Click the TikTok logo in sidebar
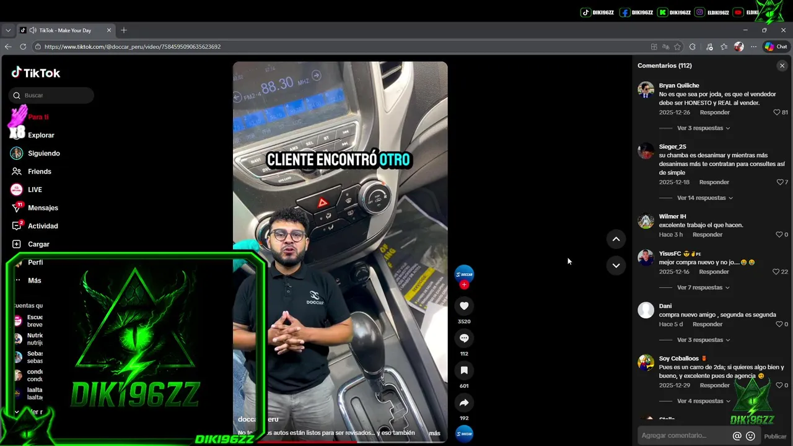The height and width of the screenshot is (446, 793). pyautogui.click(x=35, y=72)
